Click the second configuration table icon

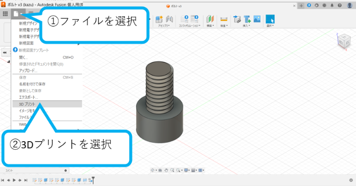194,19
